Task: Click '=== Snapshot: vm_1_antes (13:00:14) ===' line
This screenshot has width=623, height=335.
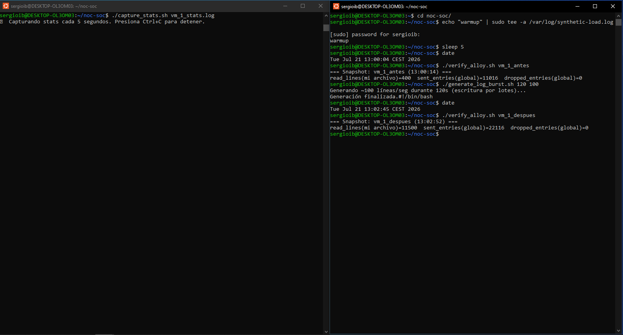Action: [x=391, y=72]
